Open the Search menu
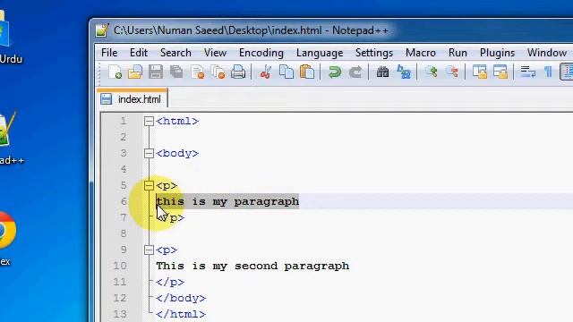Viewport: 573px width, 322px height. pos(175,53)
